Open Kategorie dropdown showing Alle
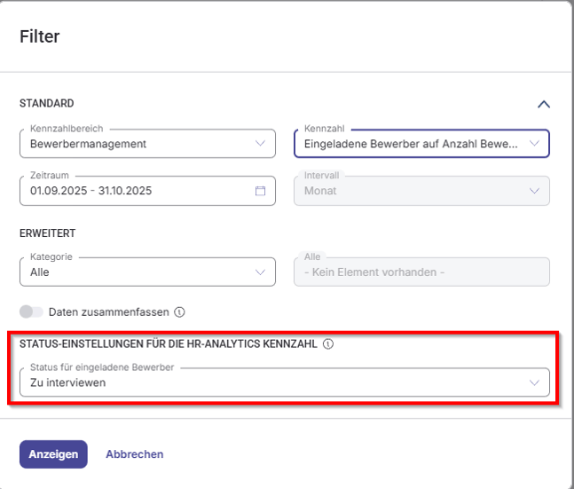Viewport: 574px width, 489px height. (x=133, y=272)
